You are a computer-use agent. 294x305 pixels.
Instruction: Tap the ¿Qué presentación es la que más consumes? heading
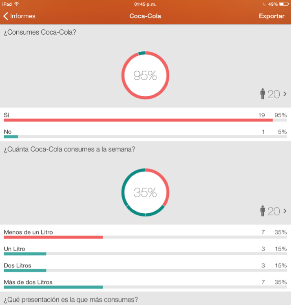(71, 300)
